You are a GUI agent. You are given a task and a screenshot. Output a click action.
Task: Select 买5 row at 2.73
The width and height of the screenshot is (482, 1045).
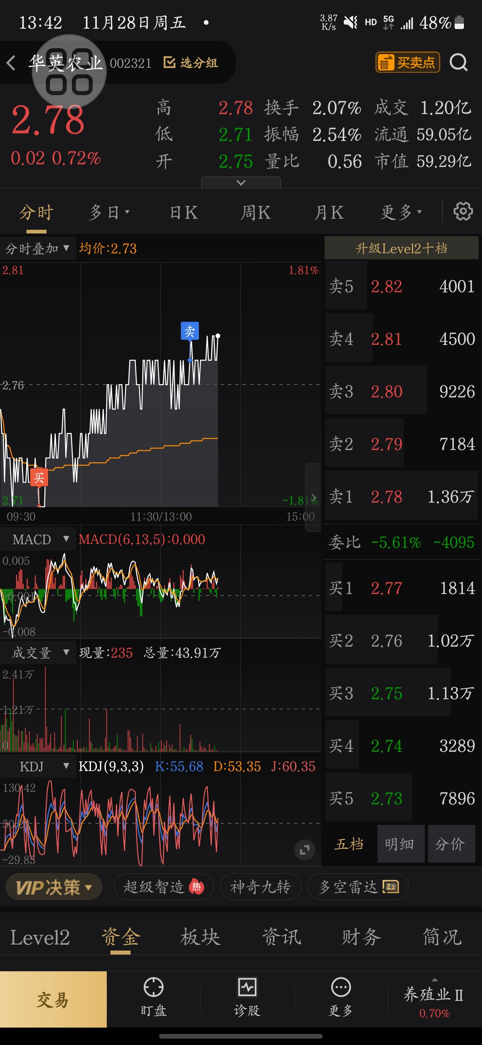pos(401,798)
